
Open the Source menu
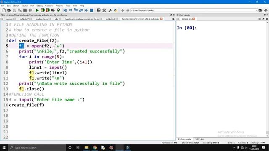pyautogui.click(x=24, y=5)
